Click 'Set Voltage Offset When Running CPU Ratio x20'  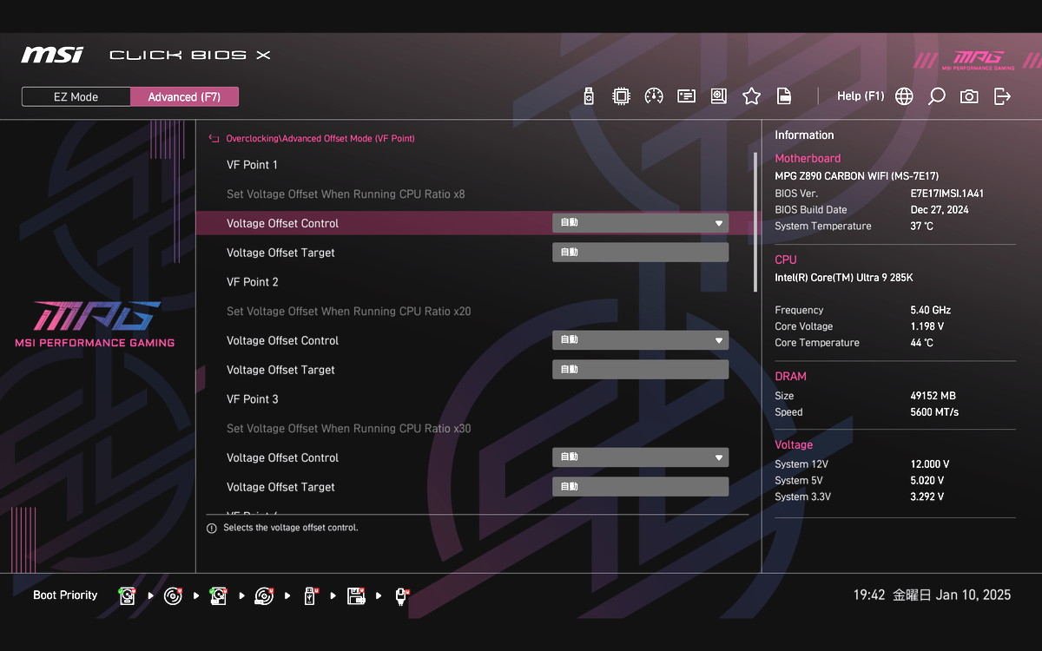tap(349, 312)
